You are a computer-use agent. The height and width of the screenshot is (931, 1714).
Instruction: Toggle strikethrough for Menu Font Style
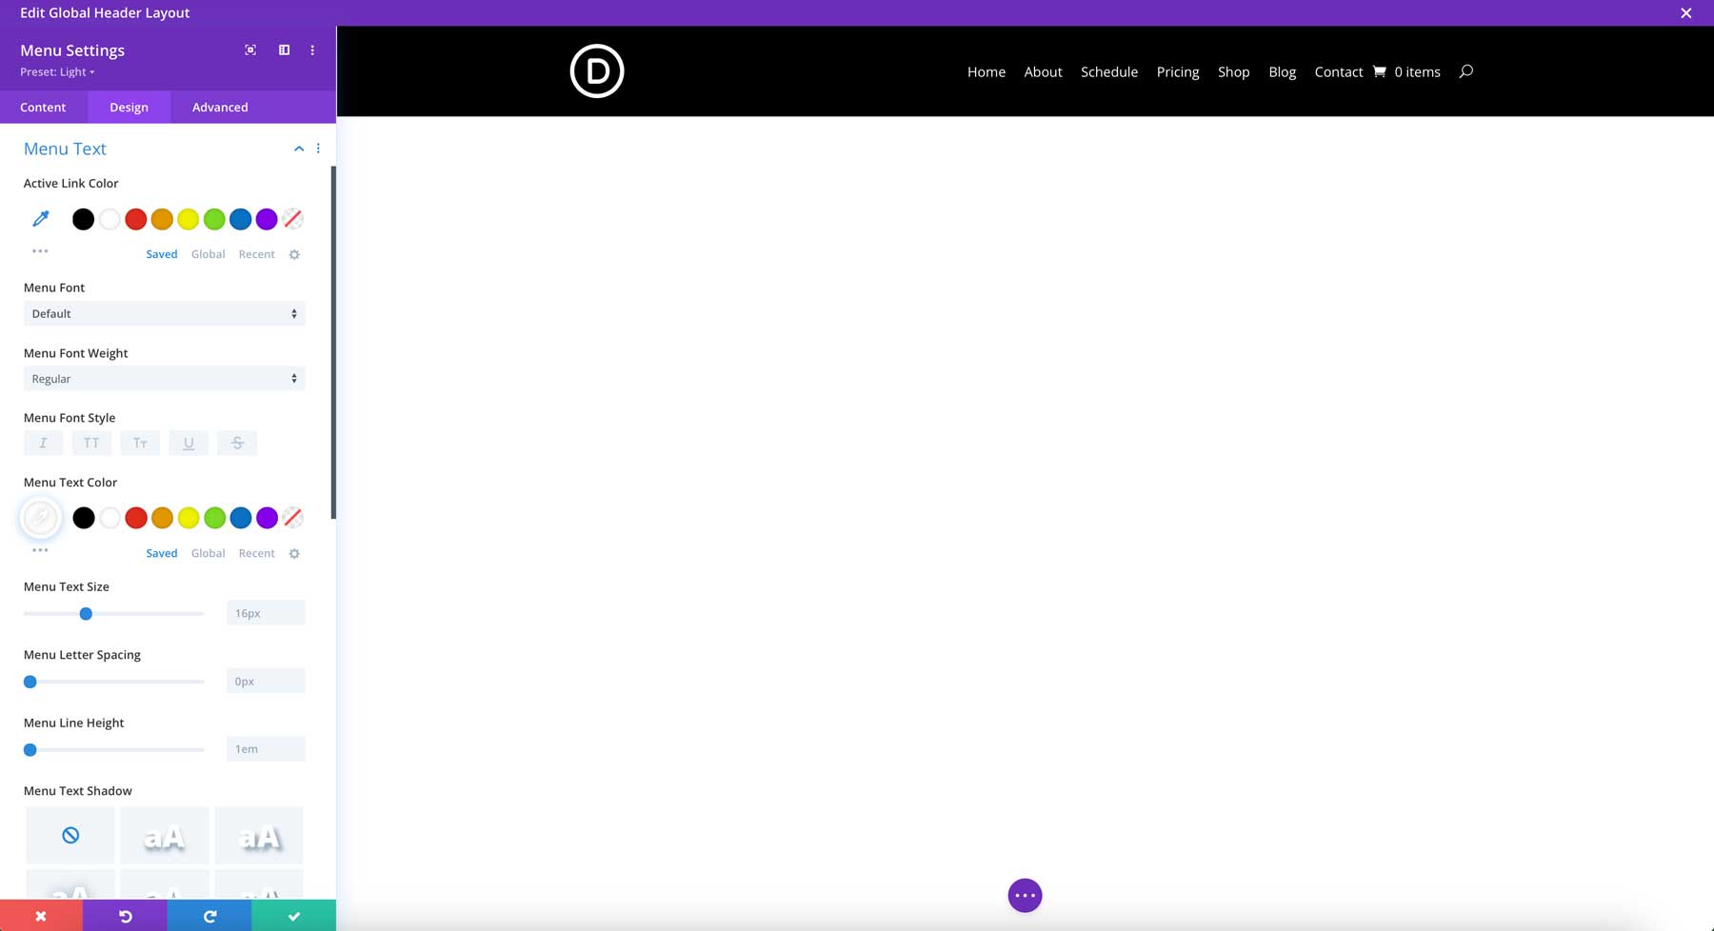(237, 442)
